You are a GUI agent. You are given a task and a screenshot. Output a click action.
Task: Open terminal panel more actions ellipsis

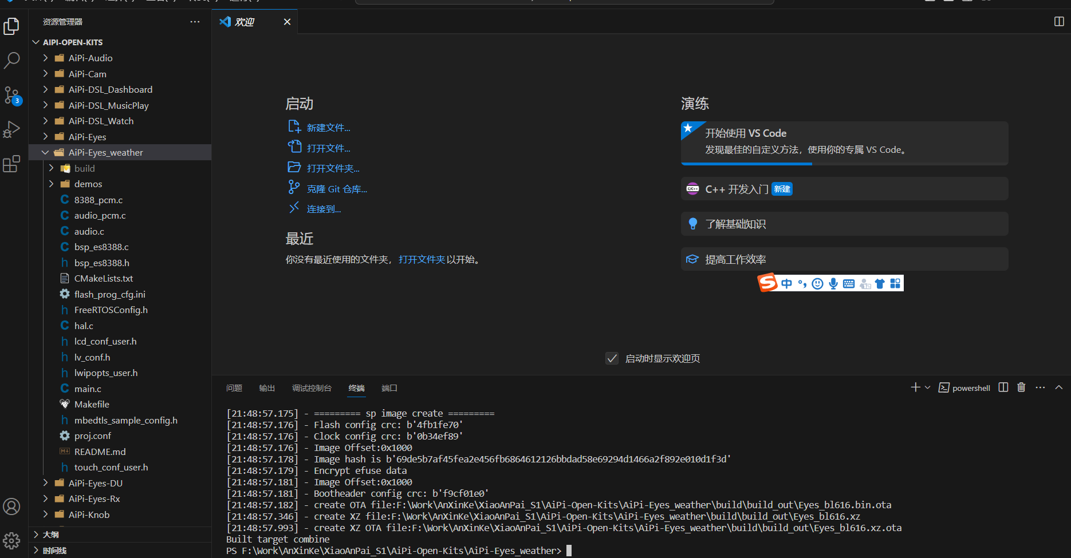tap(1040, 387)
